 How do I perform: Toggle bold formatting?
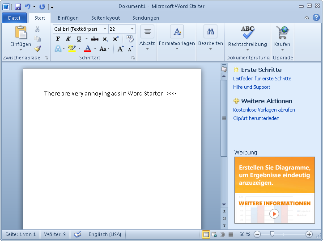pos(58,39)
